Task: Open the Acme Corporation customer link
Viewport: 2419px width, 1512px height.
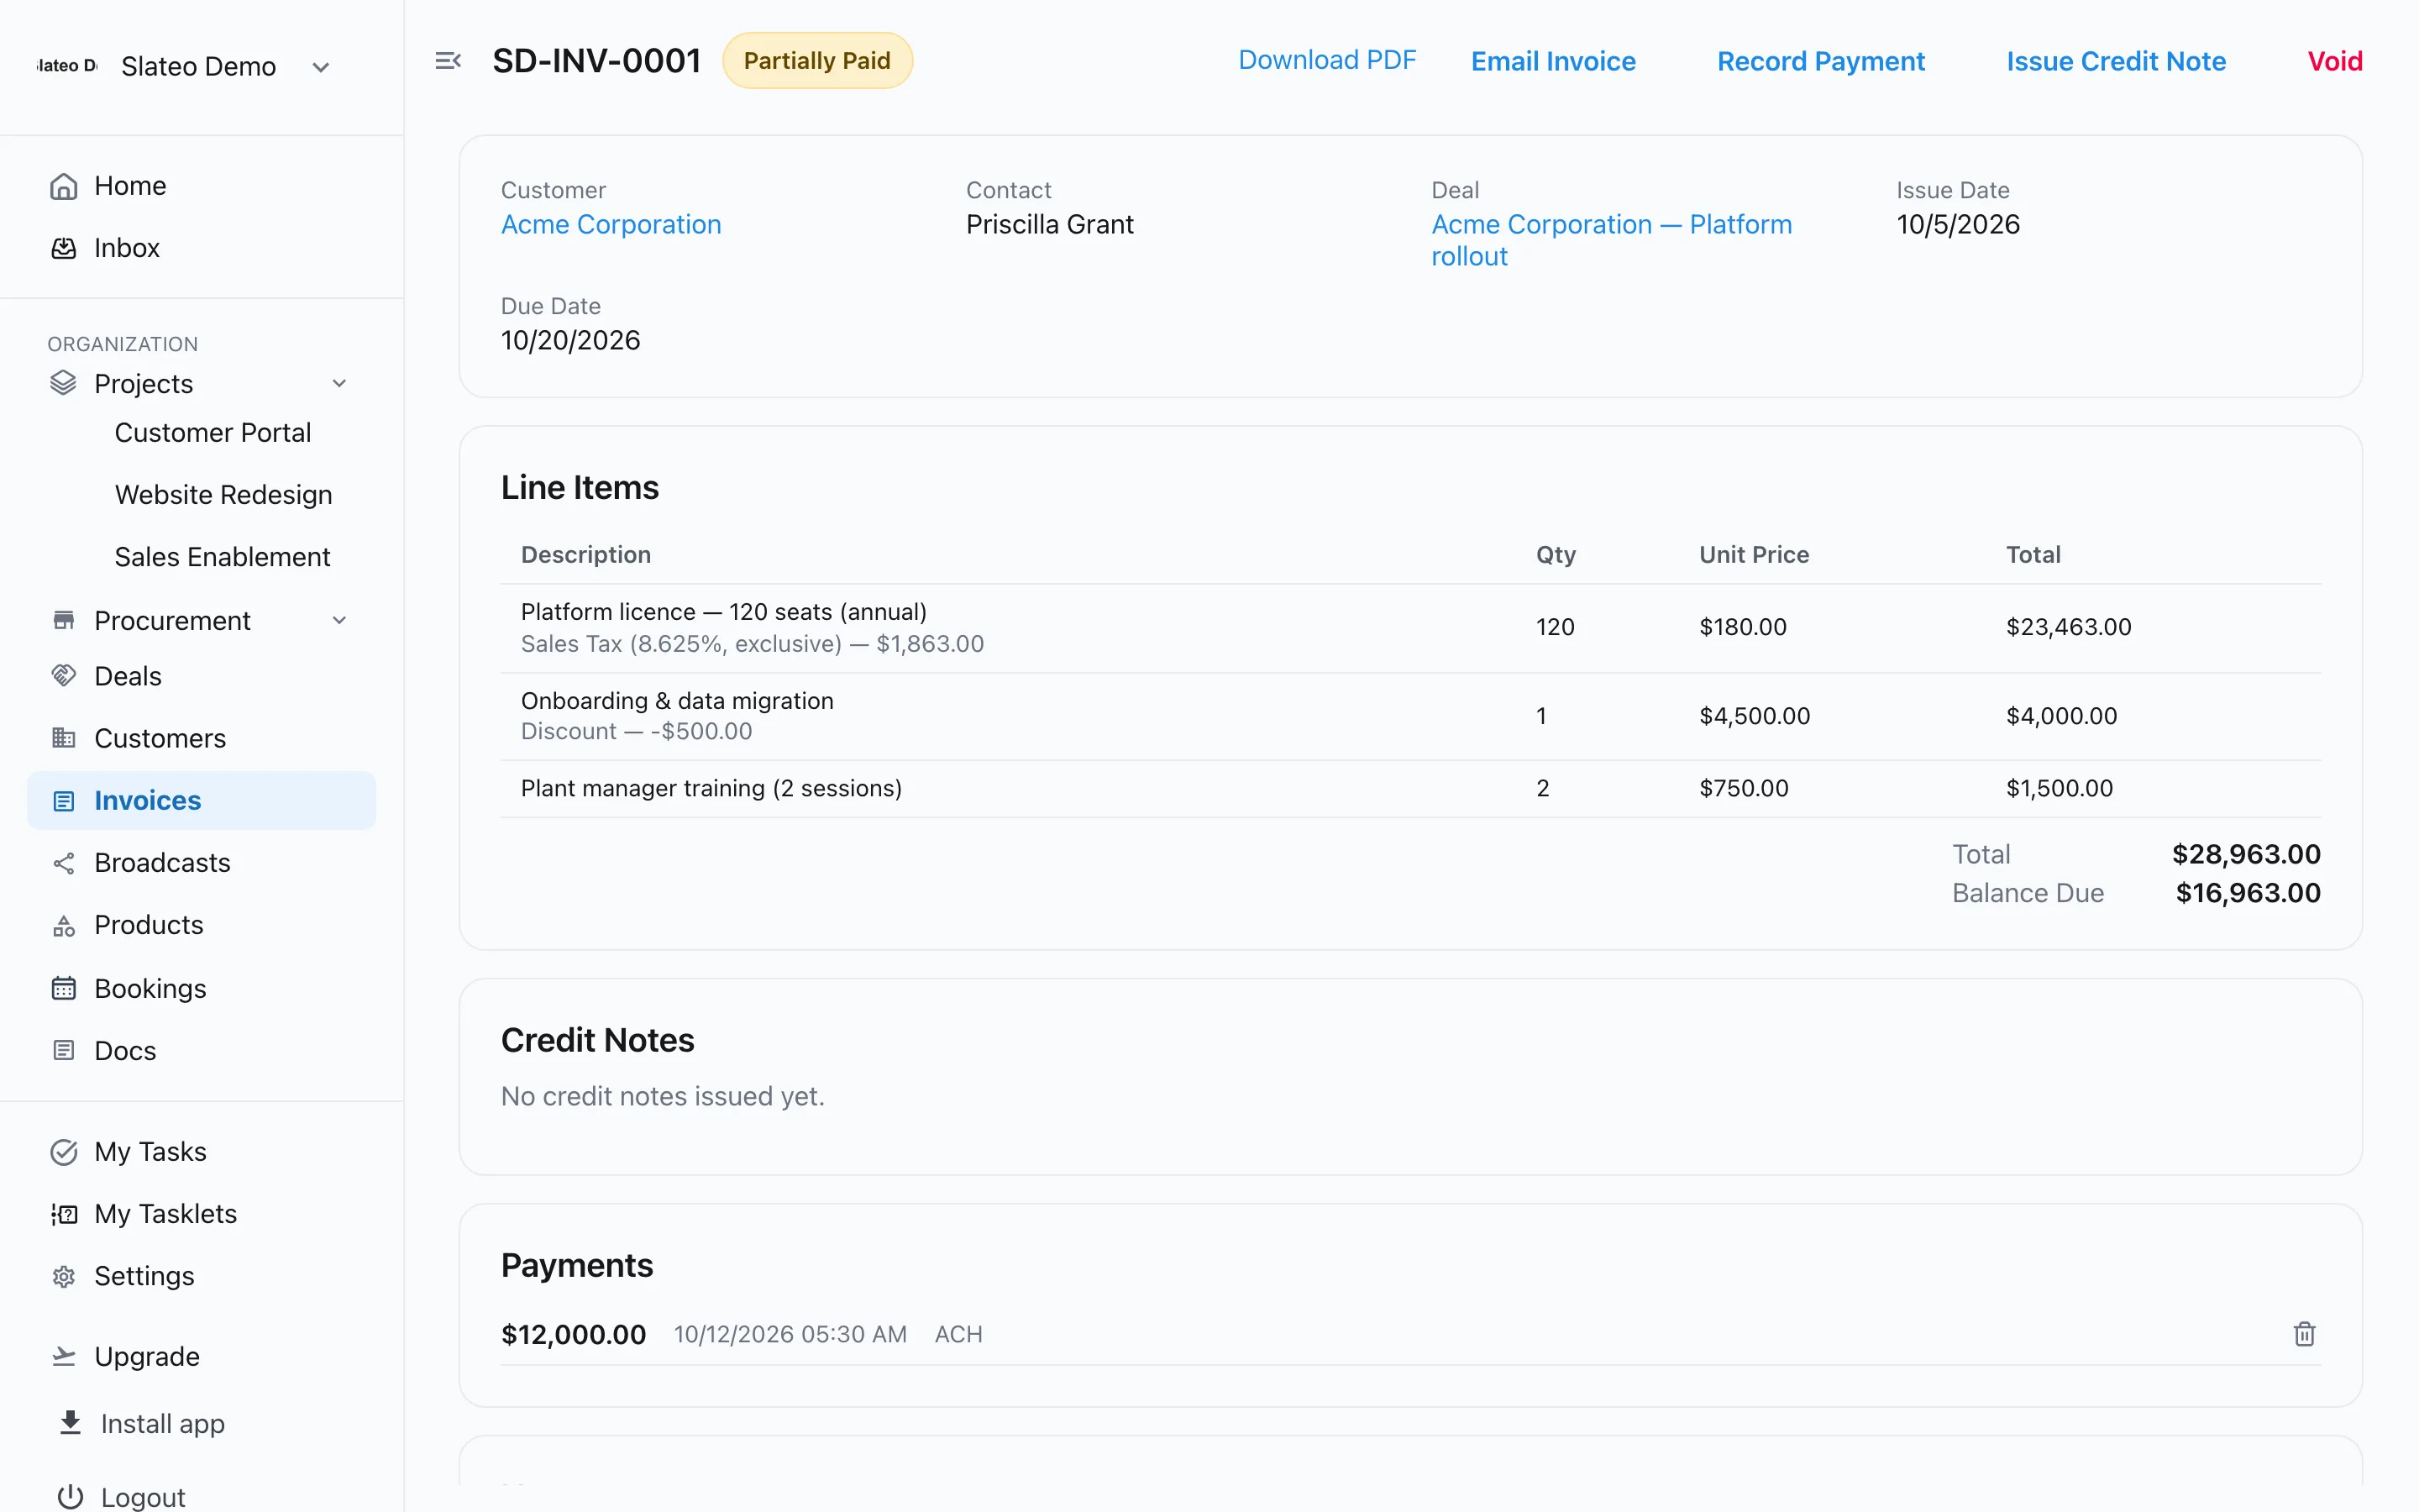Action: click(611, 224)
